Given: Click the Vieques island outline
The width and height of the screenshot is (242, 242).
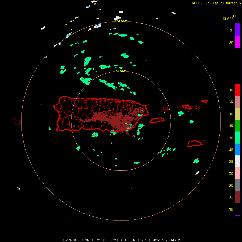Looking at the screenshot, I should pyautogui.click(x=157, y=120).
